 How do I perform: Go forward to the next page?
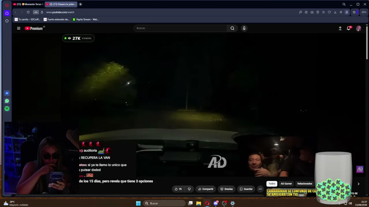[x=21, y=12]
